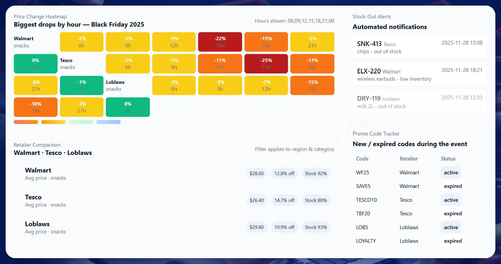Open the SNK-413 Tesco stock-out alert
This screenshot has height=264, width=501.
pos(419,47)
